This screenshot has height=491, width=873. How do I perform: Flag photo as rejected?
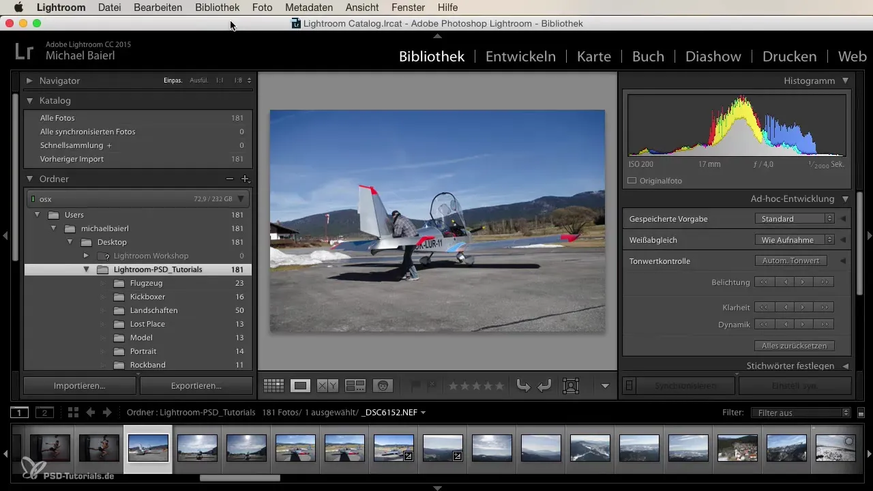(431, 386)
